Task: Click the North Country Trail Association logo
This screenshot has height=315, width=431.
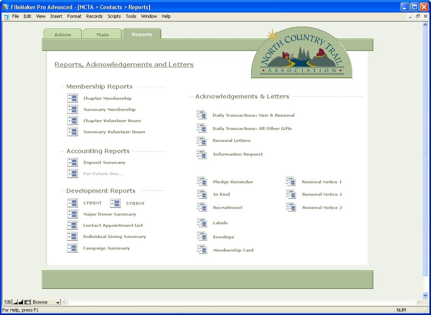Action: tap(302, 53)
